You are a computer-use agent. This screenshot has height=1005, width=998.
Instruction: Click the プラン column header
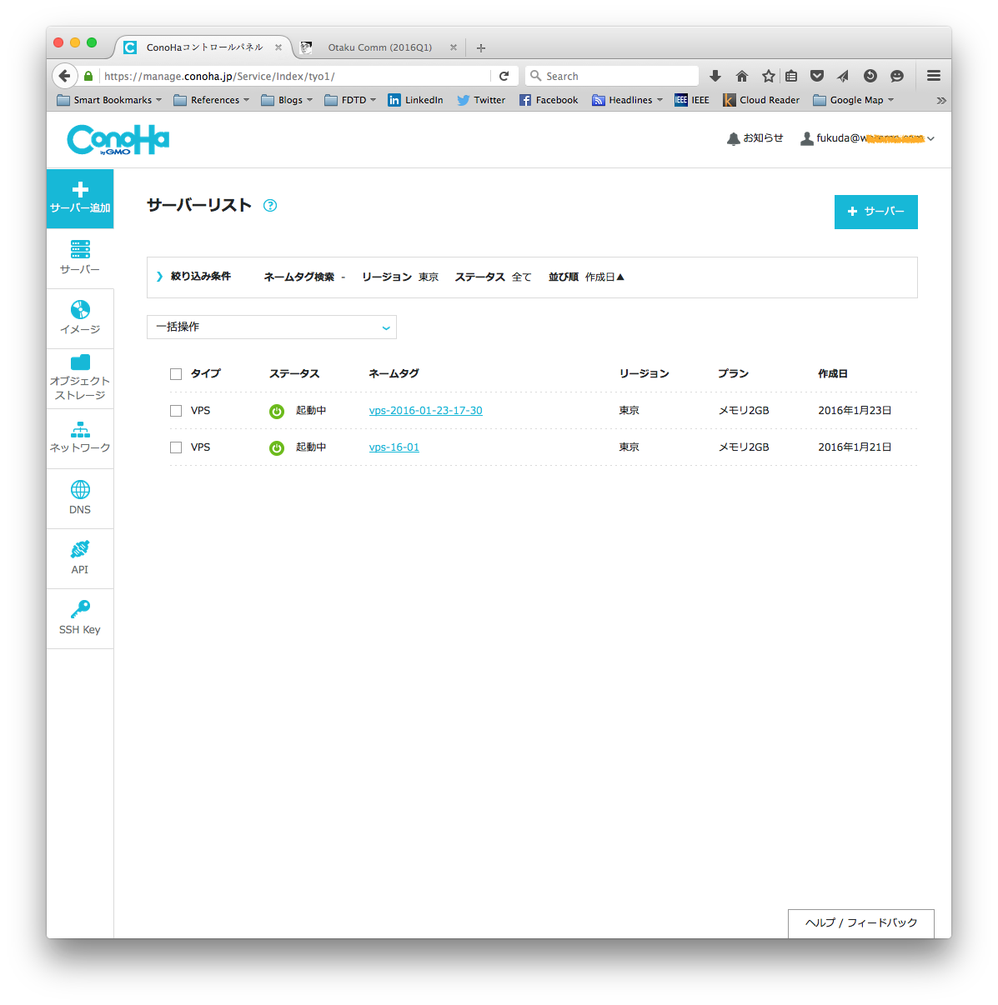click(x=734, y=374)
